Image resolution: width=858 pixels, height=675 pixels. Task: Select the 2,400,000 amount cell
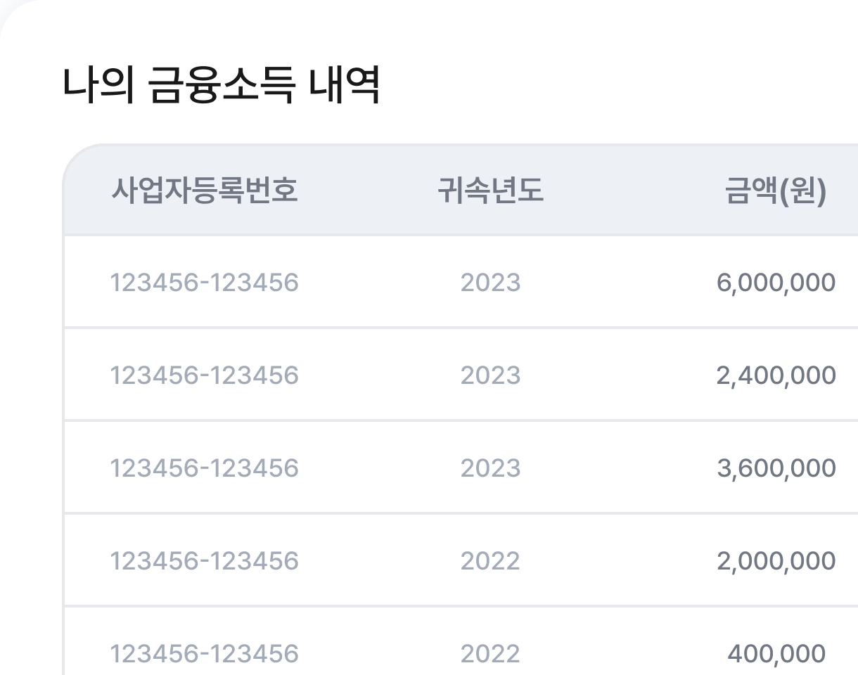pos(776,375)
